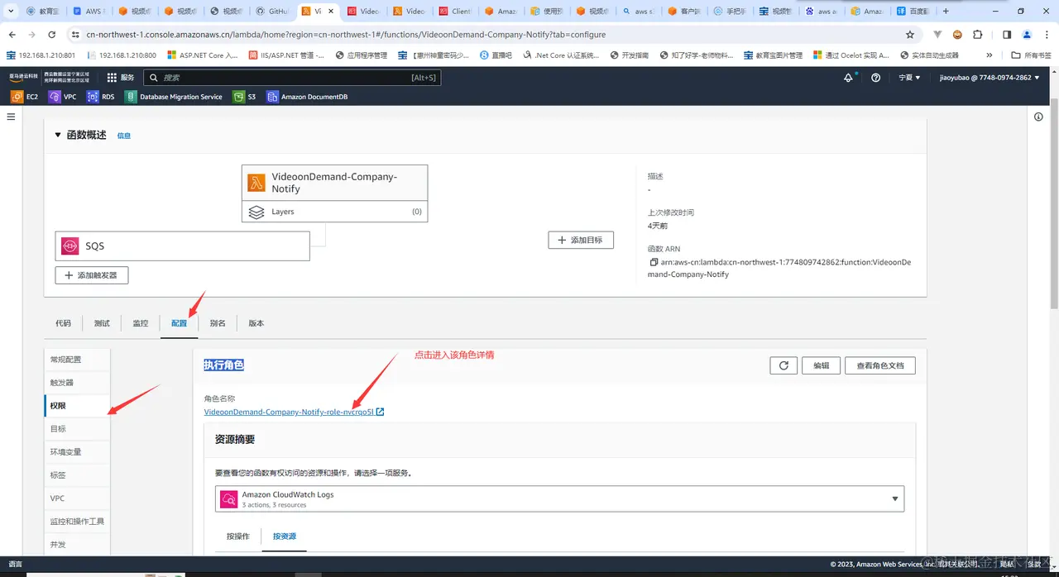Click the Lambda function icon in diagram

click(x=256, y=183)
